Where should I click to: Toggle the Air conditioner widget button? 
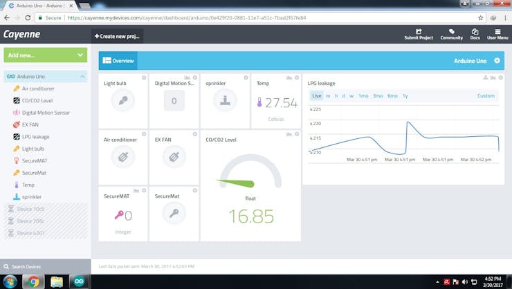point(122,157)
